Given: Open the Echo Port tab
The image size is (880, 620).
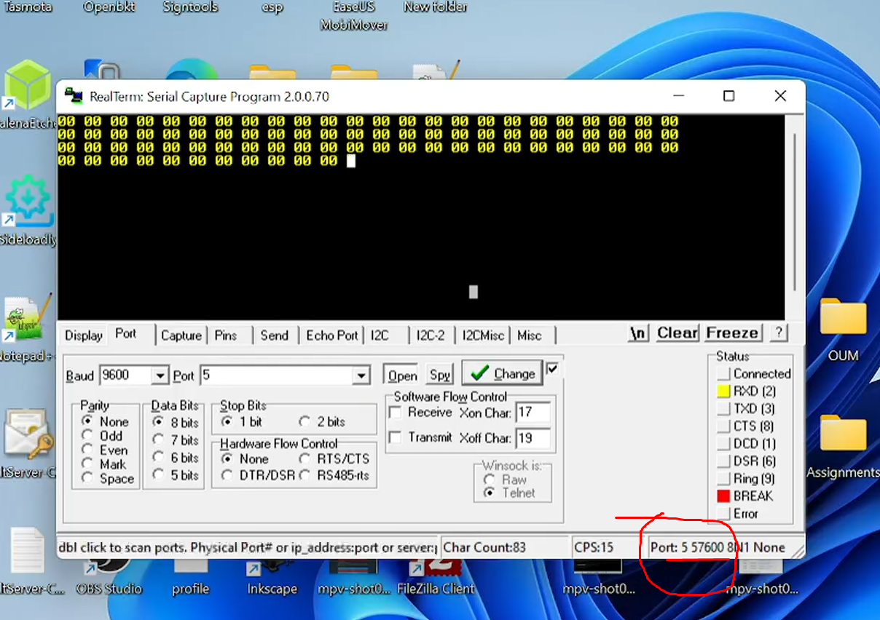Looking at the screenshot, I should (332, 335).
